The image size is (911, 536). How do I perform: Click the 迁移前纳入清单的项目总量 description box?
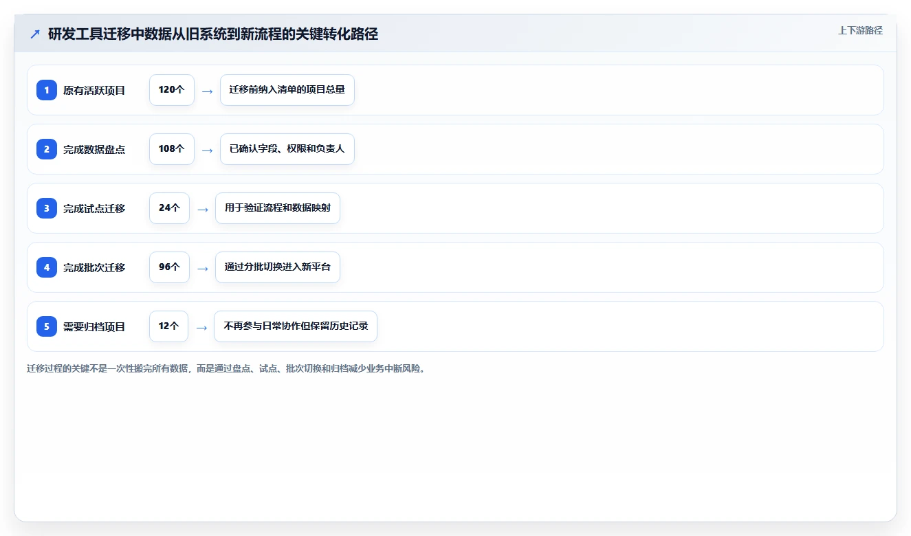click(x=287, y=90)
